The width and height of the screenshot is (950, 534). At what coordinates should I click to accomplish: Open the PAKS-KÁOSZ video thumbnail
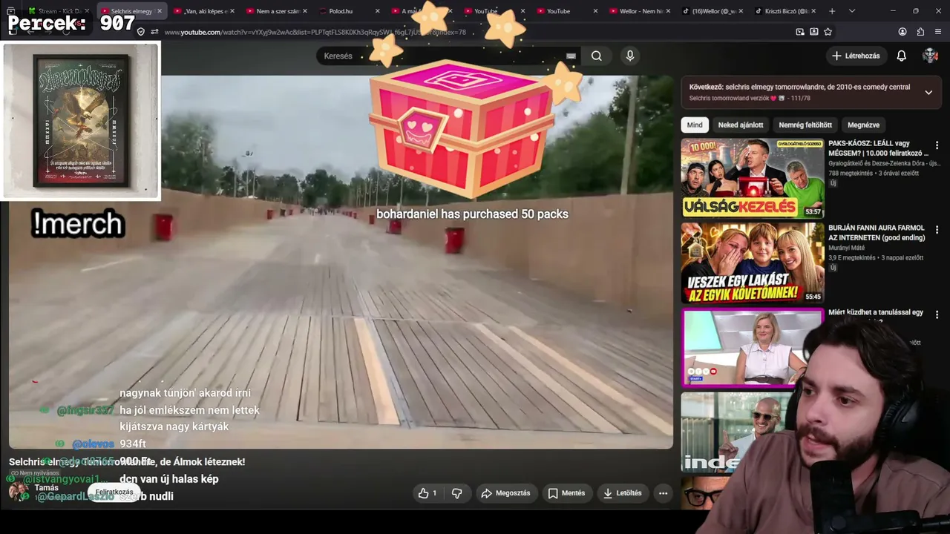(x=753, y=178)
